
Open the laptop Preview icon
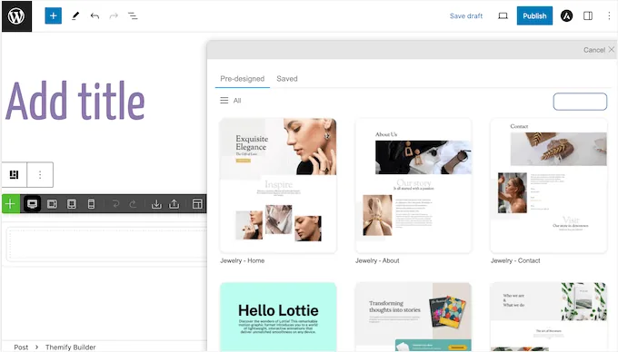point(503,15)
